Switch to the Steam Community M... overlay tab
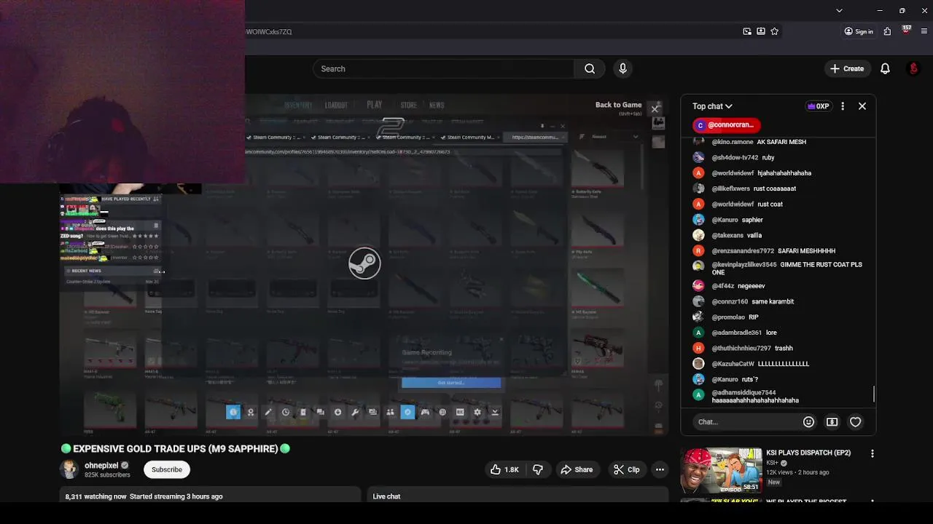Viewport: 933px width, 524px height. [470, 138]
